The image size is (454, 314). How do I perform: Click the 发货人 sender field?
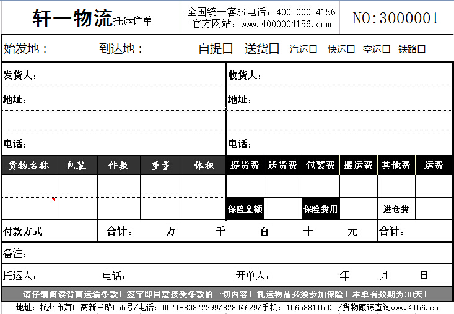point(124,76)
